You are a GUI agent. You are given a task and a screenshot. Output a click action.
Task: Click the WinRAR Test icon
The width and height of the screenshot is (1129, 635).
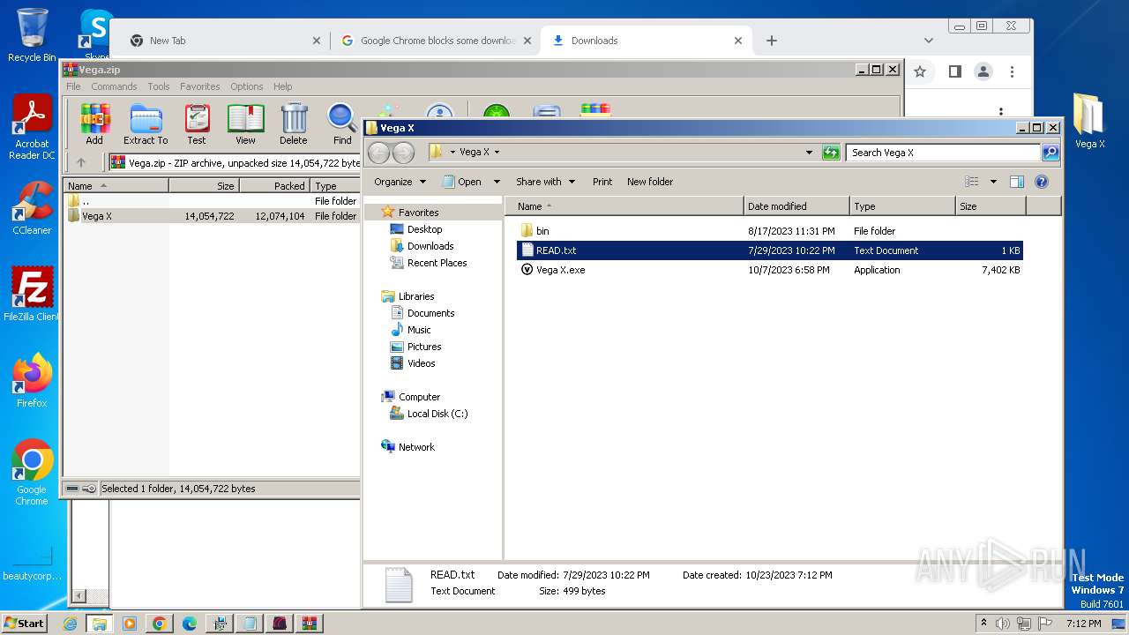(x=197, y=123)
